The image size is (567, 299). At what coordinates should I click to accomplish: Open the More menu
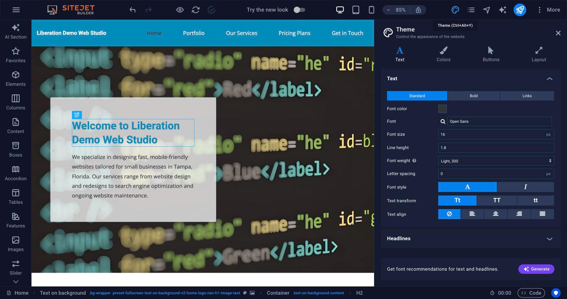click(548, 10)
